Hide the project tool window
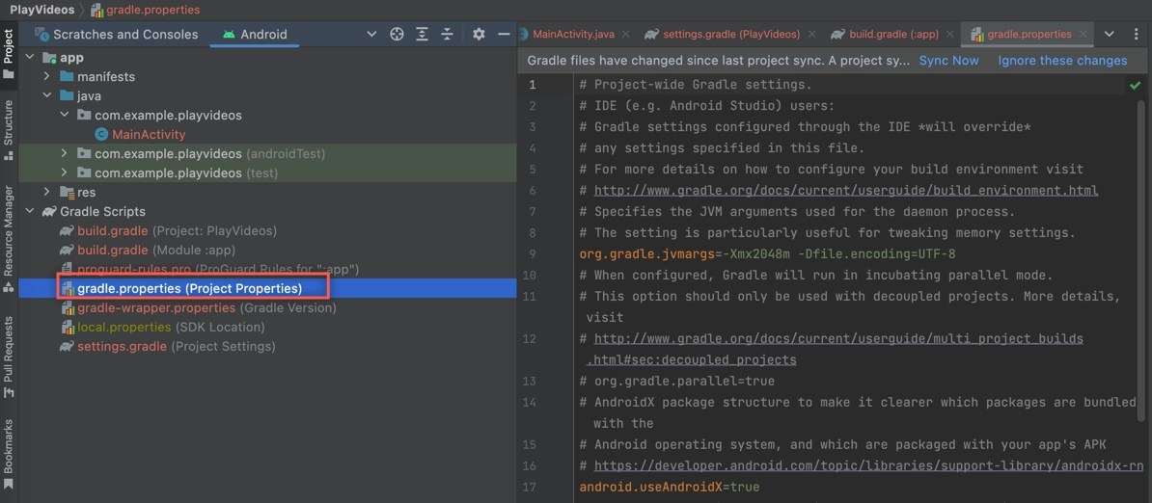The image size is (1152, 503). (504, 34)
